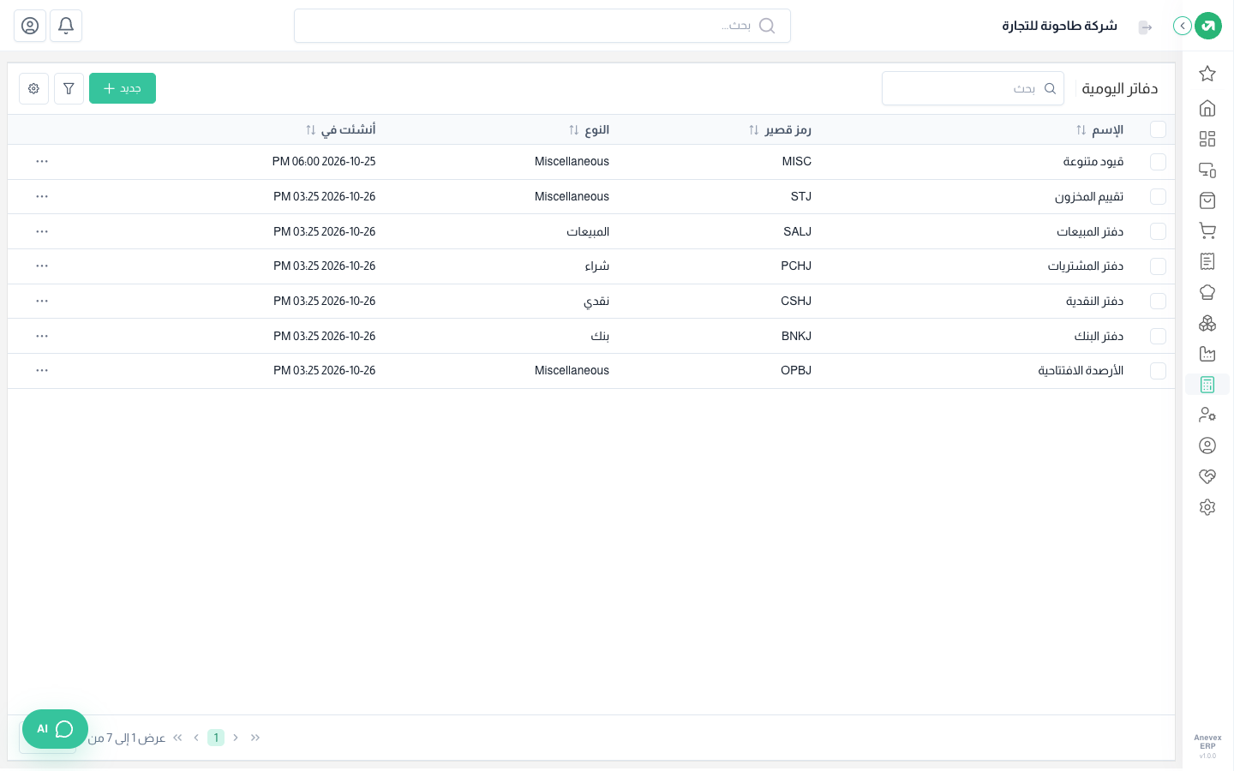Check the دفتر المبيعات row checkbox

click(1158, 231)
